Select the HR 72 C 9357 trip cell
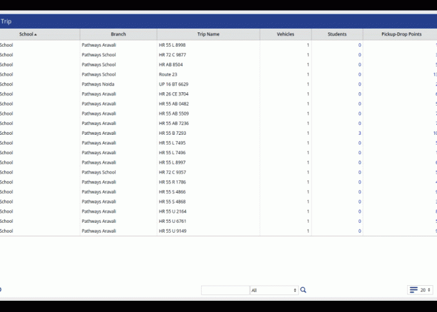Screen dimensions: 437x312 pos(172,172)
